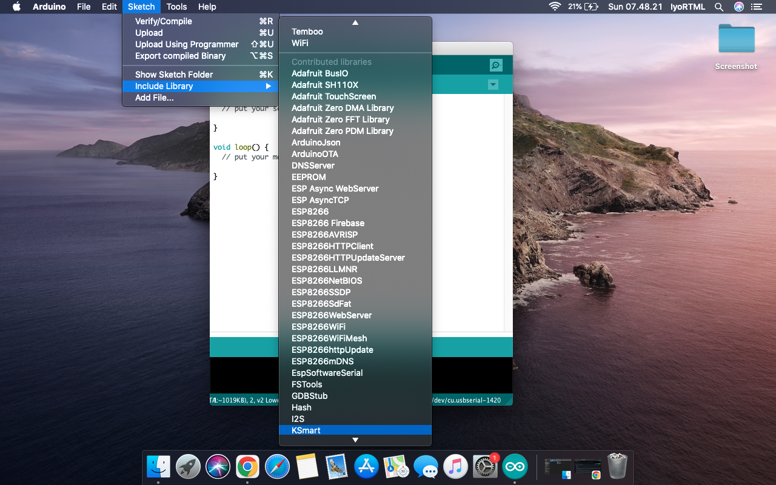Click the IyoRTML user name in menu bar
The image size is (776, 485).
[x=687, y=7]
